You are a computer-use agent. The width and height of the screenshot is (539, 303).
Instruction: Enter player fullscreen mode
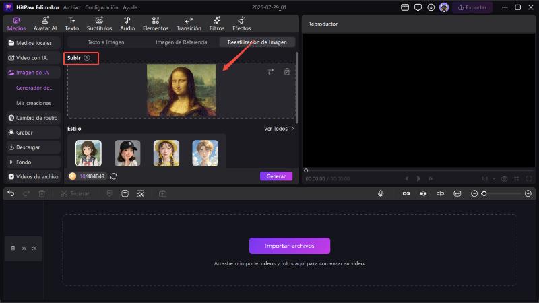coord(529,178)
